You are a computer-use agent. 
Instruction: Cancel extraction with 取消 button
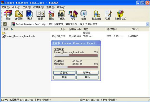click(x=64, y=77)
